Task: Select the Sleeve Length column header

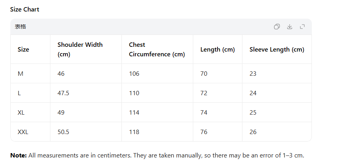Action: 277,50
